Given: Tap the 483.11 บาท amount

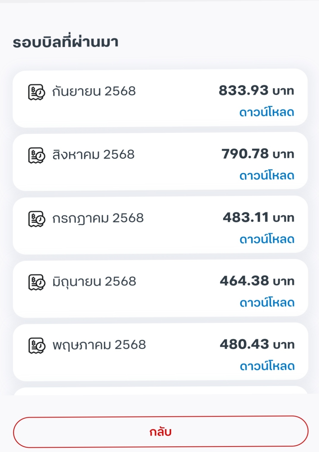Looking at the screenshot, I should (x=258, y=217).
